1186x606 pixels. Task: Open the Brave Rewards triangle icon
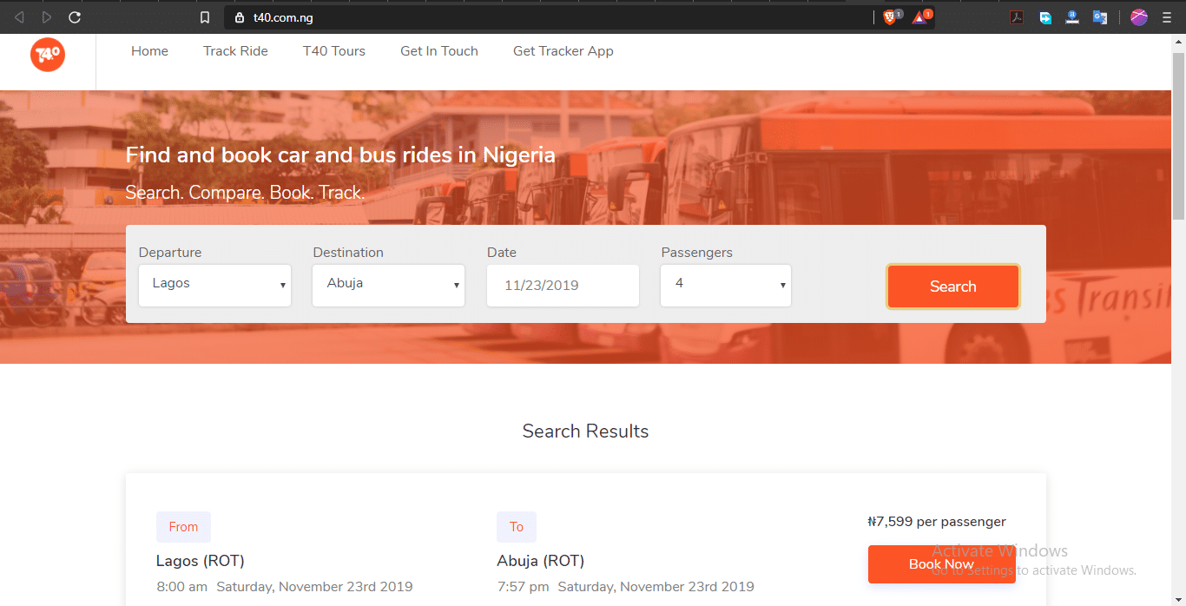(x=919, y=17)
